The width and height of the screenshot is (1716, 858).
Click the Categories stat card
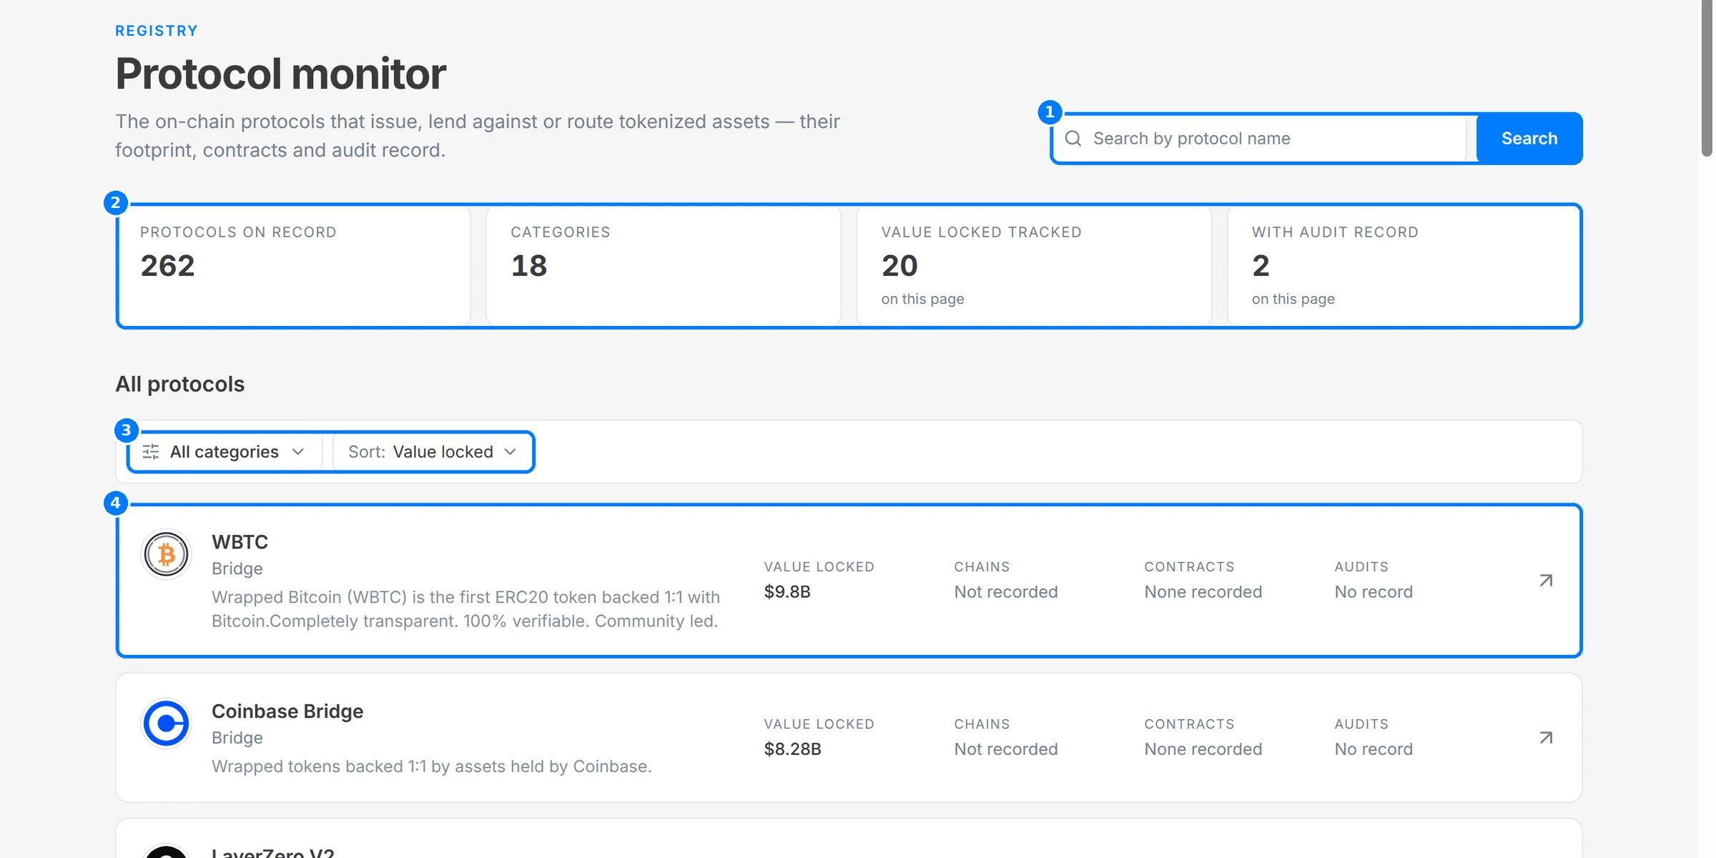(664, 266)
